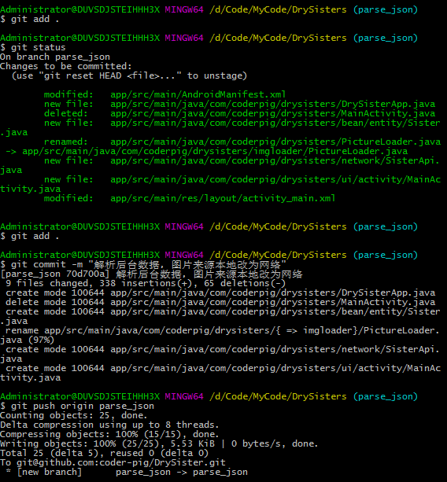Click '9 files changed' summary line
The width and height of the screenshot is (447, 482).
click(x=146, y=283)
